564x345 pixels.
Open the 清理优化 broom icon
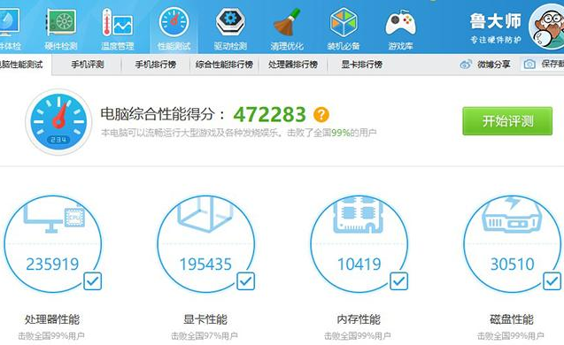287,22
